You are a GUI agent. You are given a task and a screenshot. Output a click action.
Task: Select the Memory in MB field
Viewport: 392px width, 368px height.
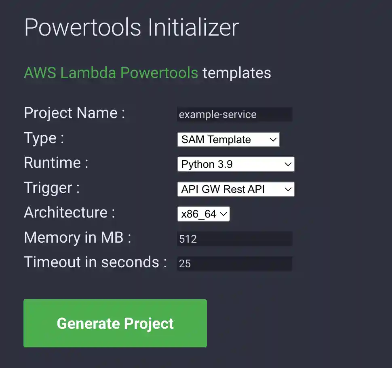[234, 239]
